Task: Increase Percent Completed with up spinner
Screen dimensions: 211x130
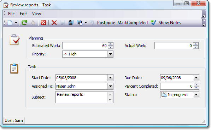Action: (x=197, y=85)
